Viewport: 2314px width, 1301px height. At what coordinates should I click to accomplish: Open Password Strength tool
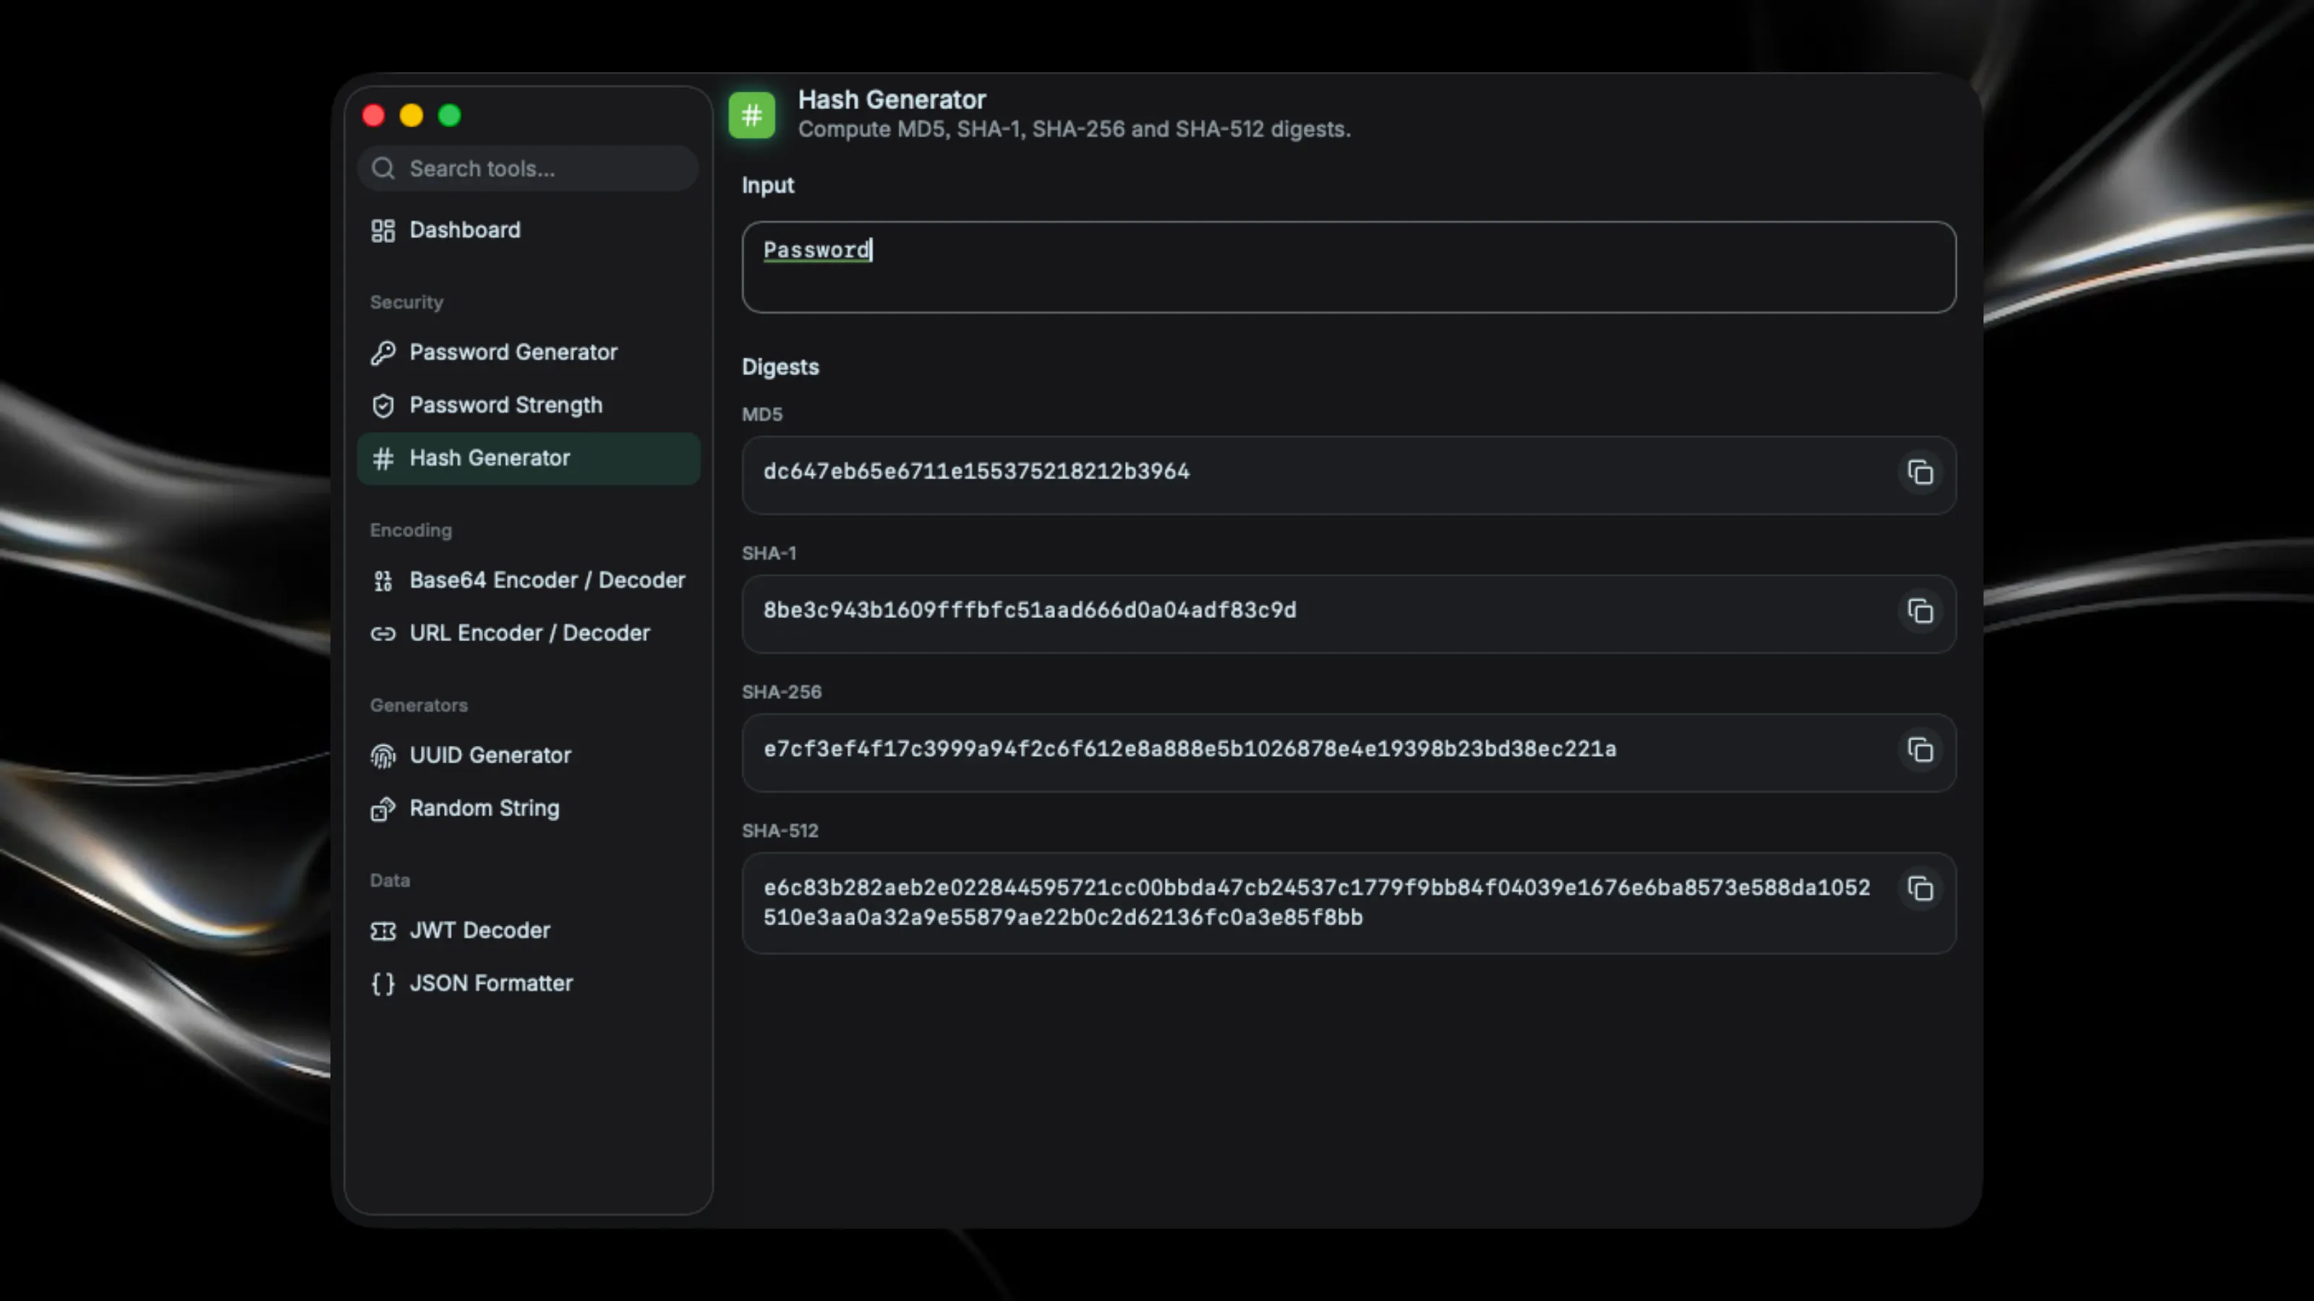point(528,405)
